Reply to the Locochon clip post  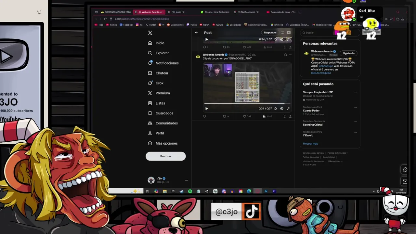click(x=204, y=116)
